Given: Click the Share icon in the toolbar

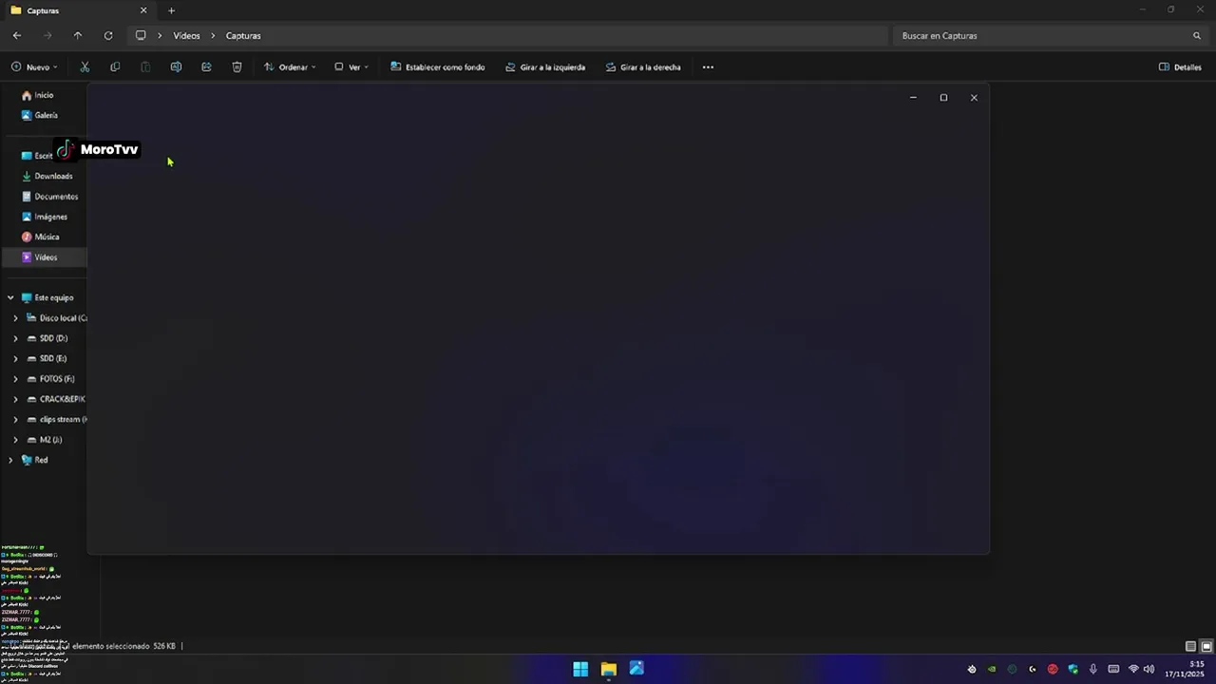Looking at the screenshot, I should [206, 67].
